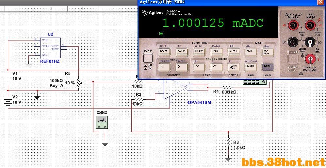
Task: Click the R4 0.01kΩ value label
Action: pos(229,92)
